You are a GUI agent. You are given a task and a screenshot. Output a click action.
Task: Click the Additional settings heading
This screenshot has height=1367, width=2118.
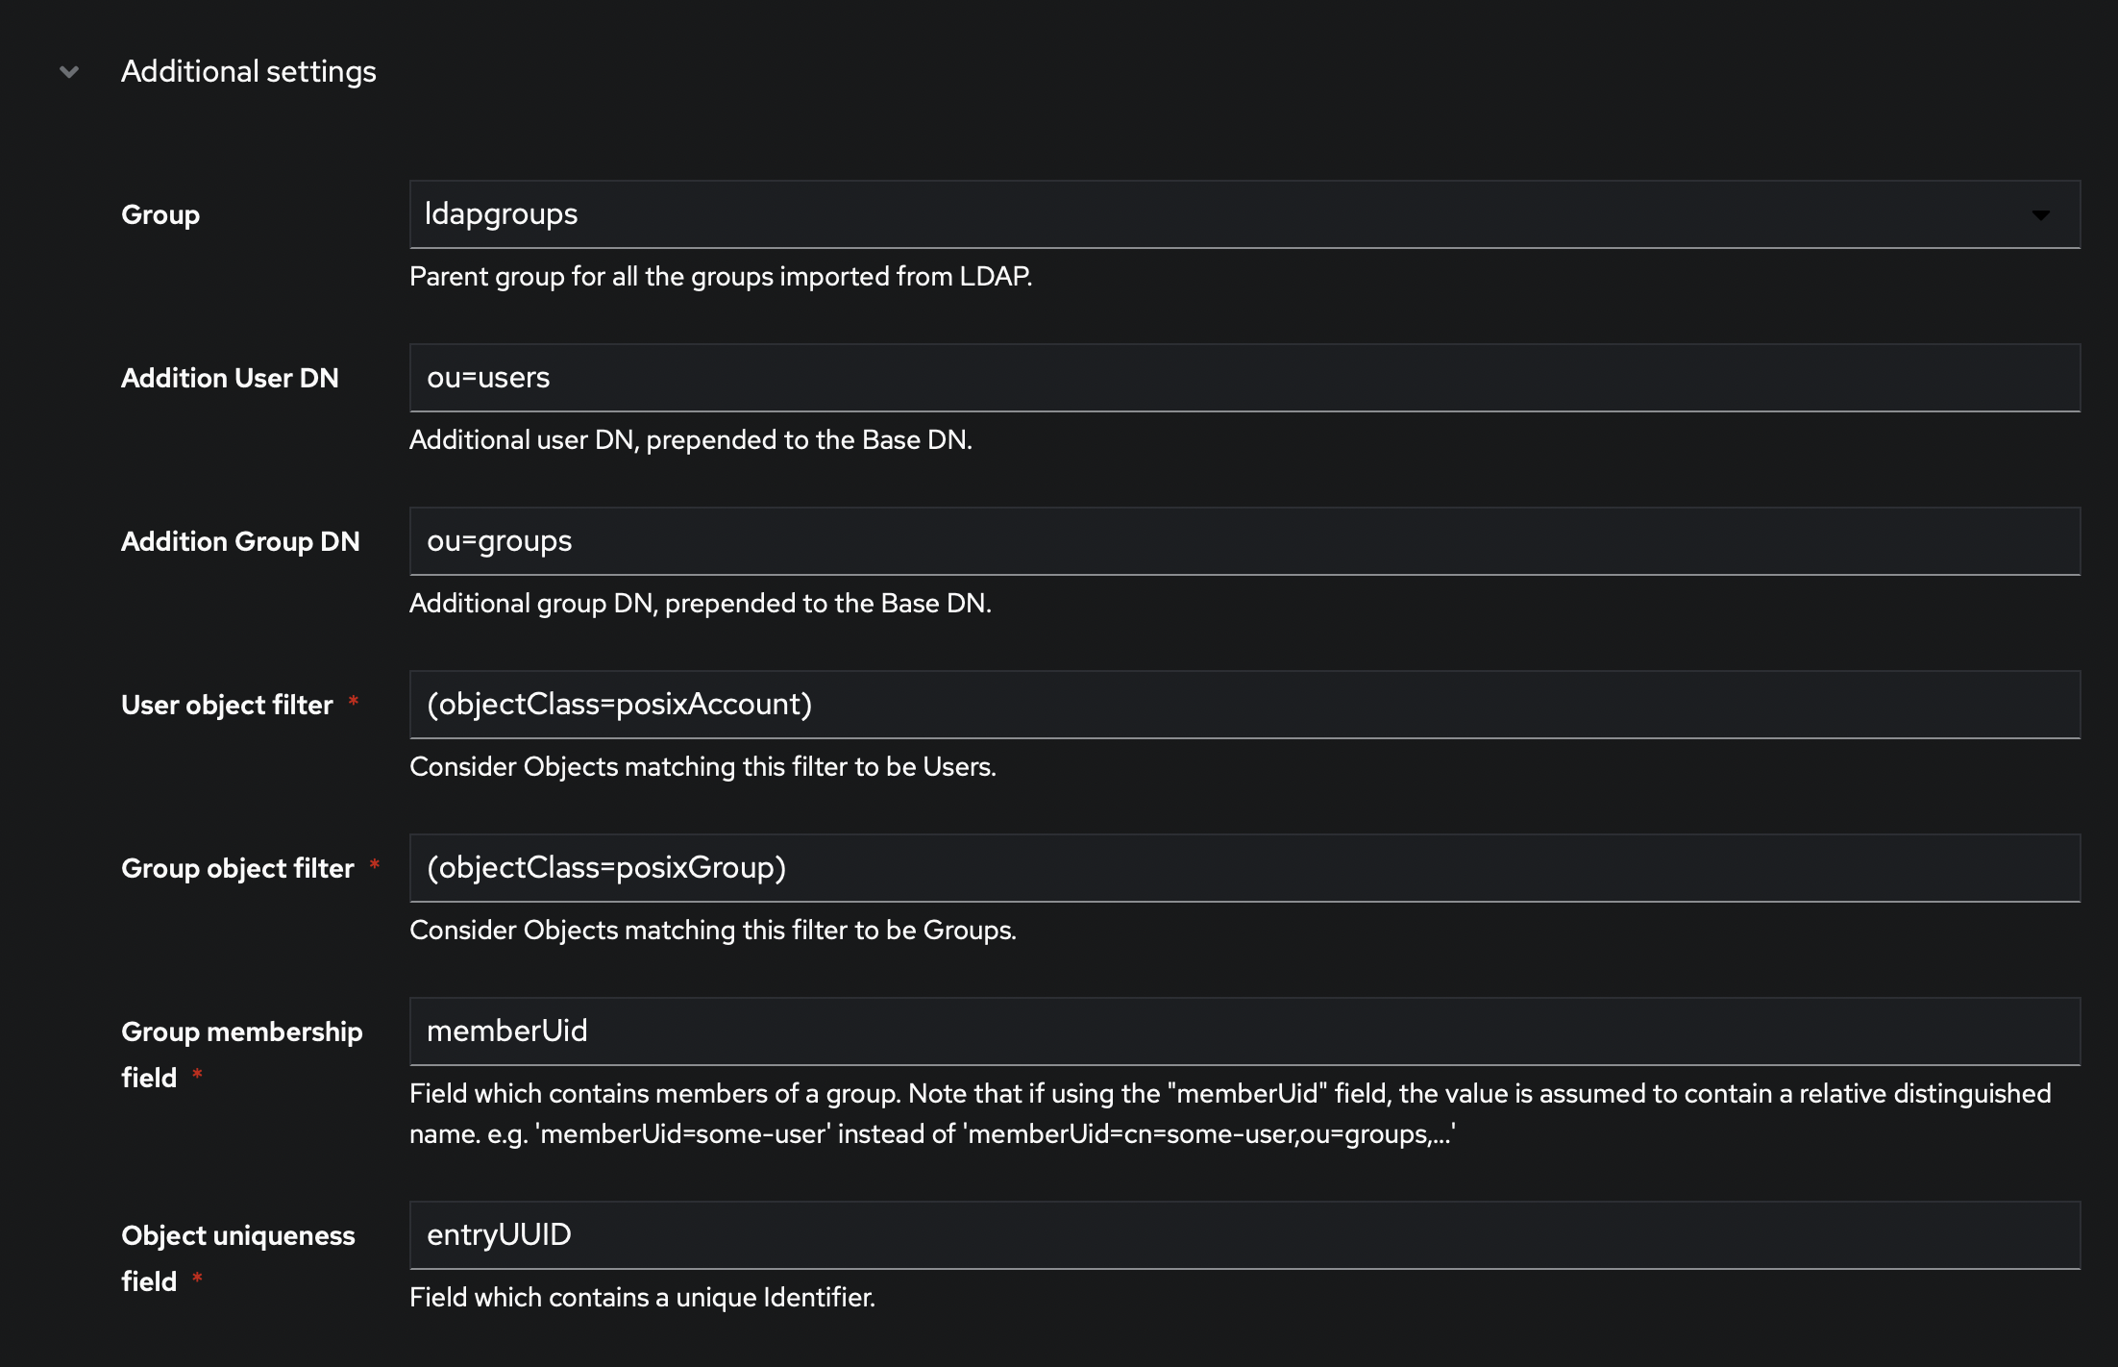(x=248, y=70)
